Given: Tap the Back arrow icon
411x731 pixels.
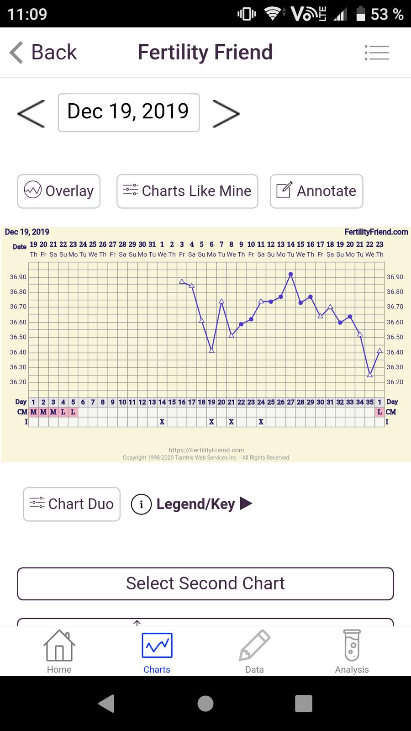Looking at the screenshot, I should [x=17, y=52].
